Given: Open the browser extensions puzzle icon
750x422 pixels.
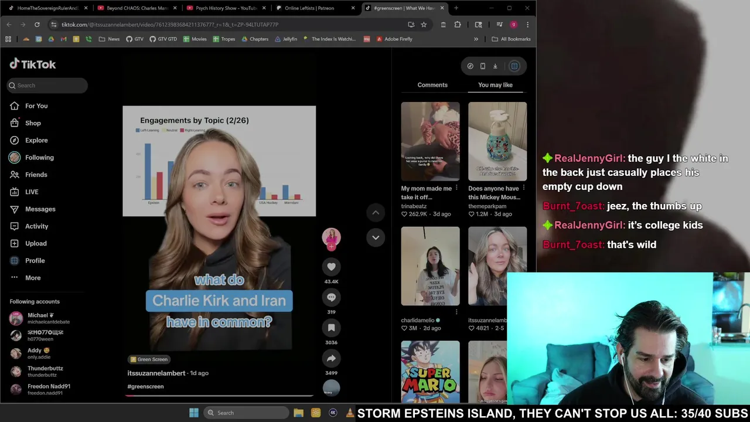Looking at the screenshot, I should coord(458,25).
